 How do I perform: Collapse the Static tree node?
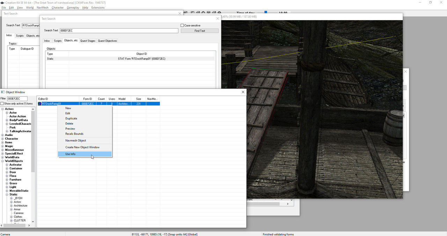point(7,195)
